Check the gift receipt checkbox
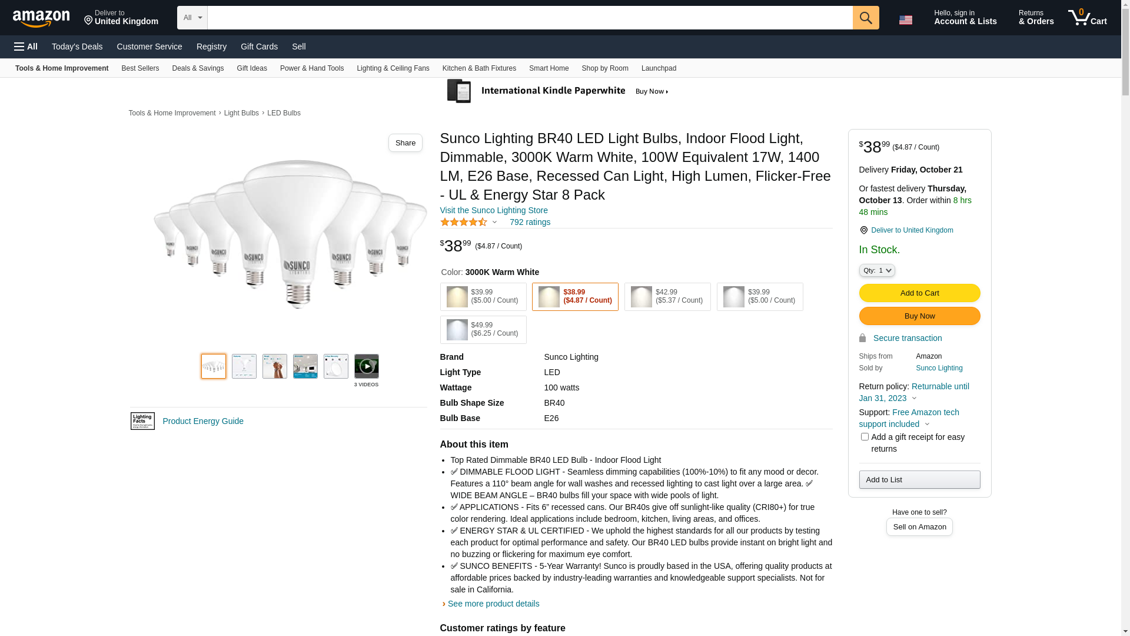 coord(865,437)
